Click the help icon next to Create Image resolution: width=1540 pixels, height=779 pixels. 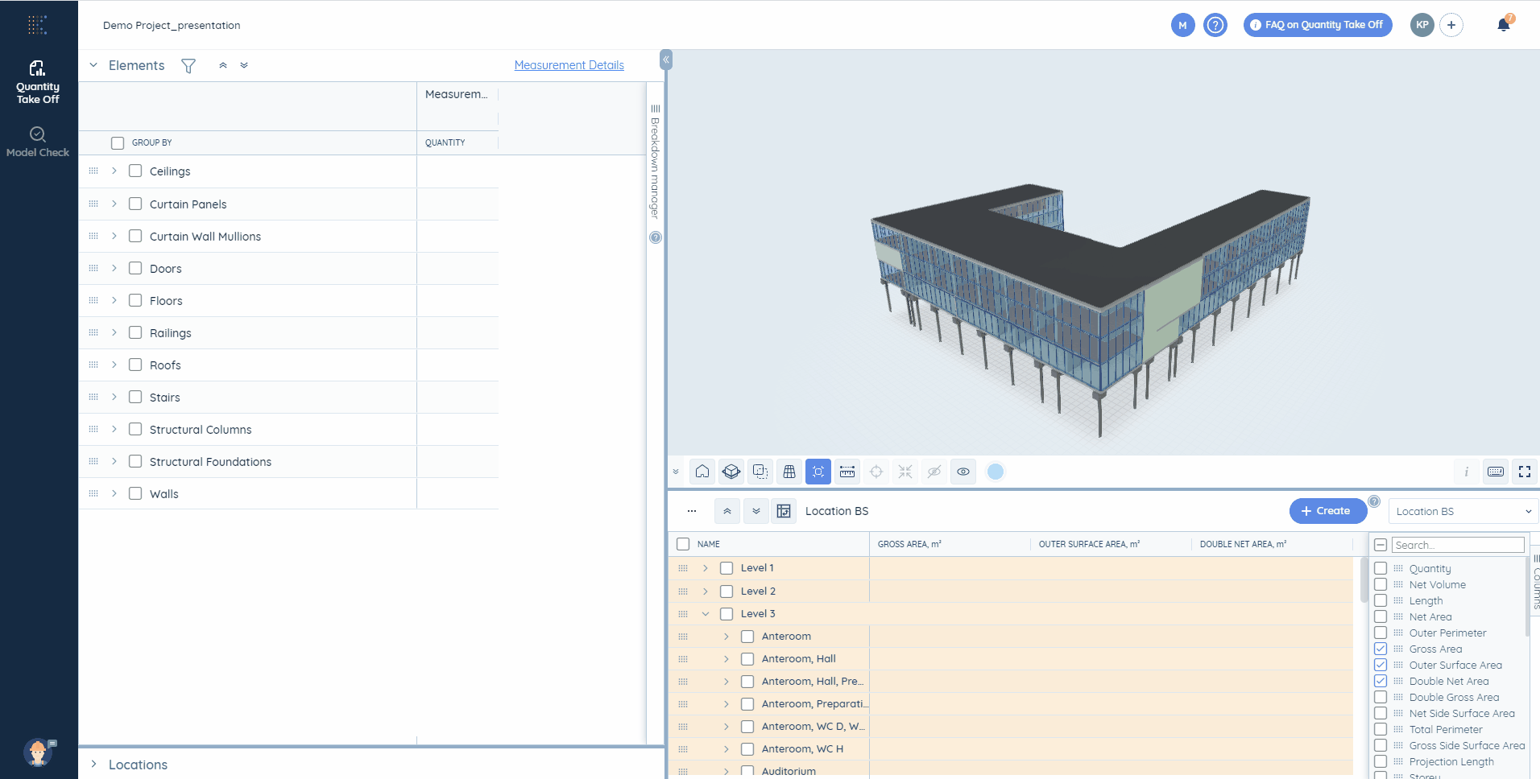point(1374,501)
